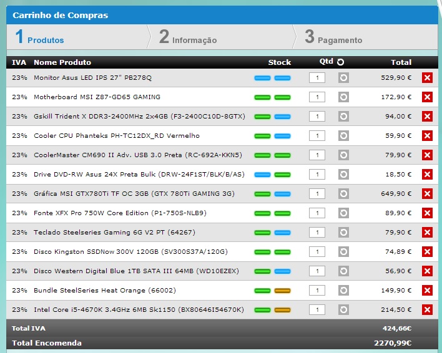The height and width of the screenshot is (353, 442).
Task: Edit quantity field for Cooler CPU Phanteks
Action: [x=317, y=136]
